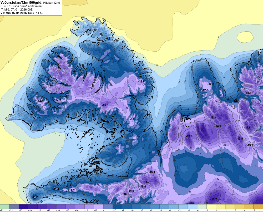This screenshot has width=263, height=212.
Task: Click the legend scale value -6
Action: tap(152, 210)
